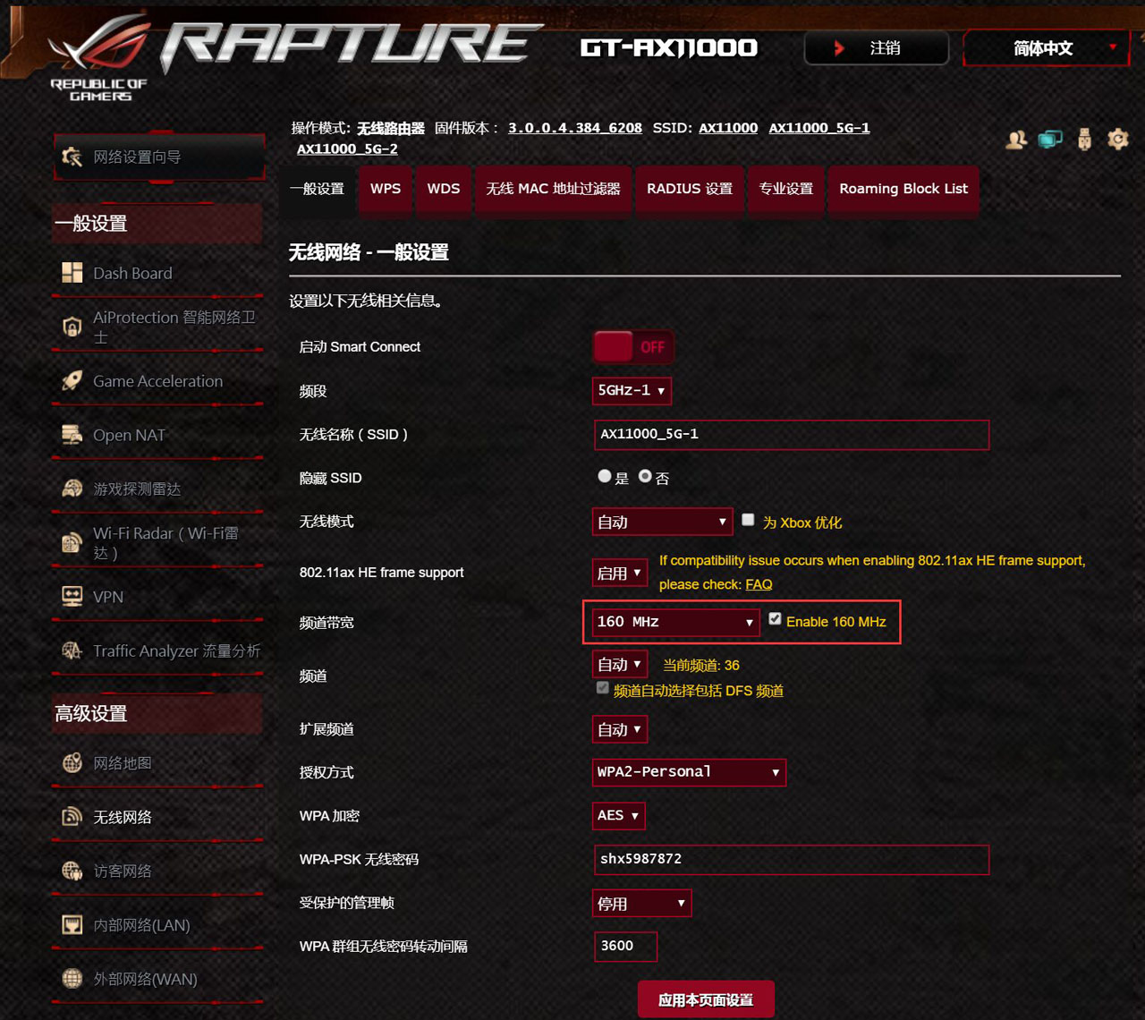1145x1020 pixels.
Task: Toggle the 频道自动选择包括 DFS 频道 checkbox
Action: [603, 689]
